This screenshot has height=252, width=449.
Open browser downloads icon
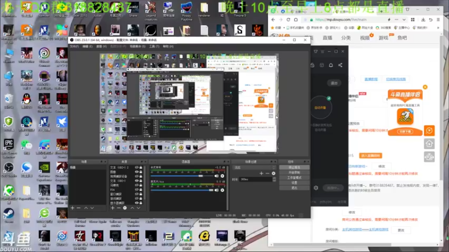pyautogui.click(x=423, y=20)
